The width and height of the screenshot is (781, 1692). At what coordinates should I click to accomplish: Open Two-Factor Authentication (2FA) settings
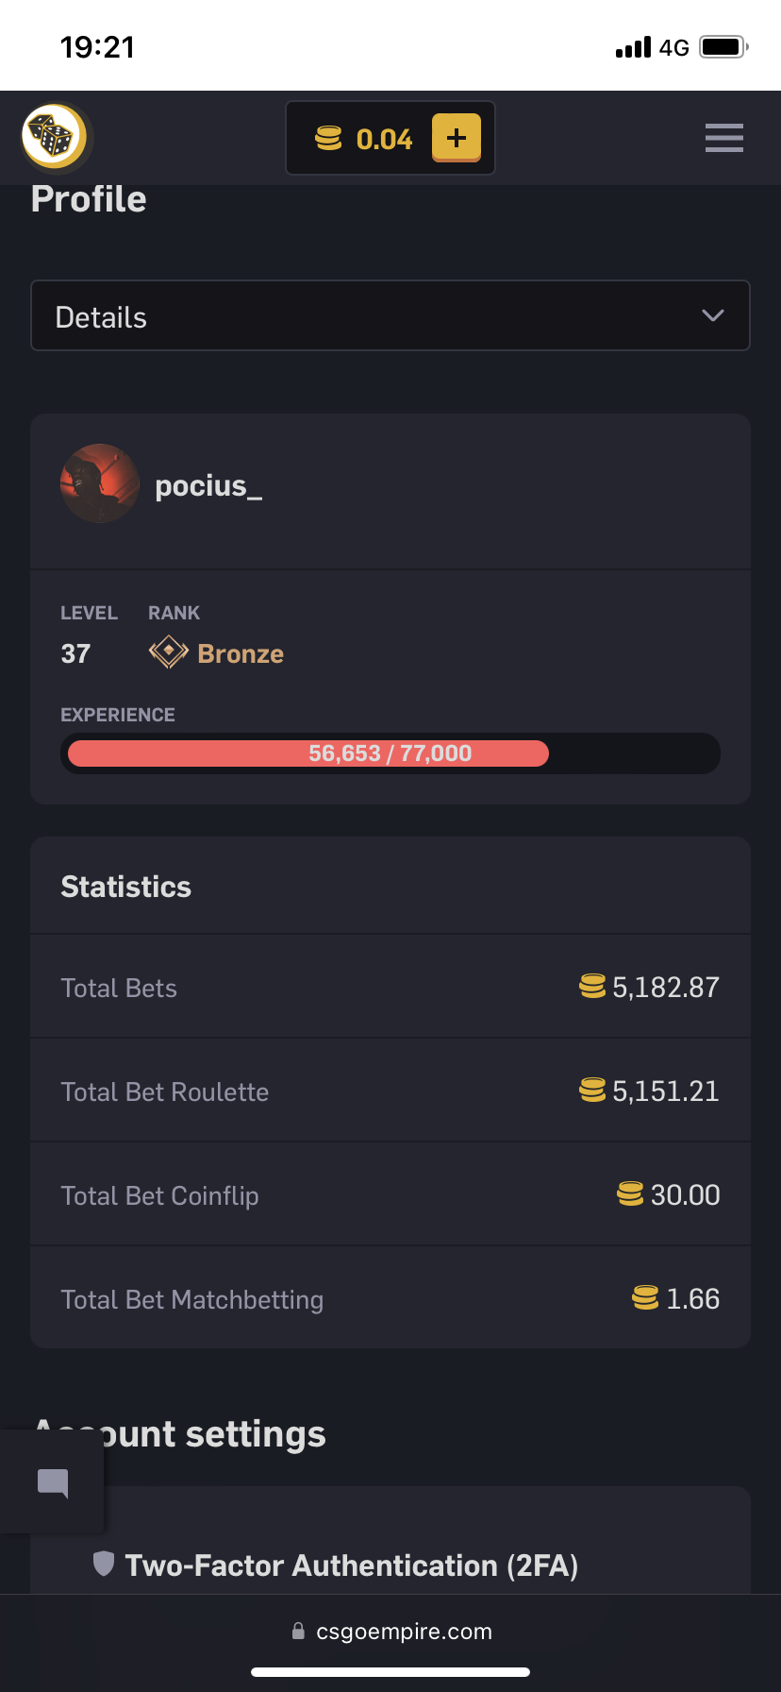351,1565
